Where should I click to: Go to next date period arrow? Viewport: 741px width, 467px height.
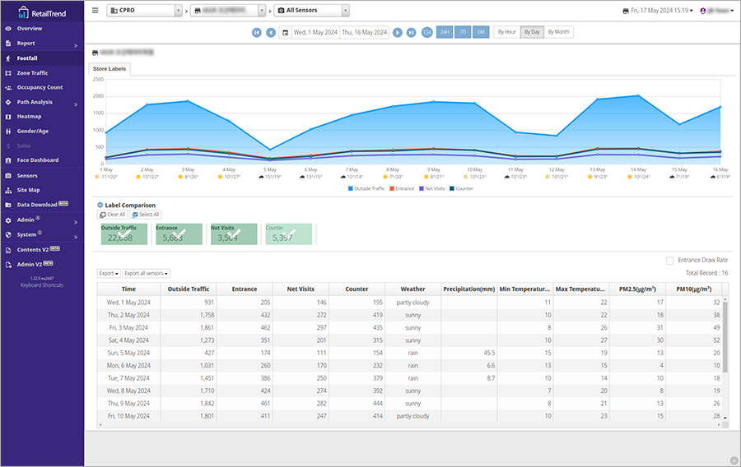[x=398, y=32]
